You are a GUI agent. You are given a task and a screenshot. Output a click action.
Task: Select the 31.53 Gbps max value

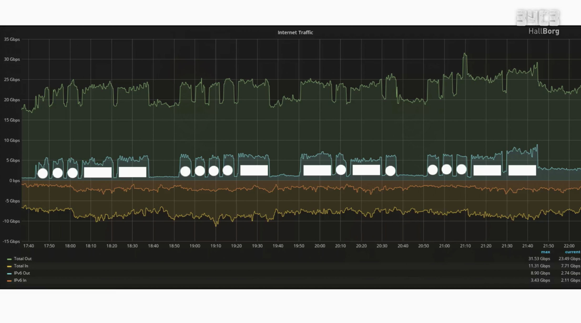[x=539, y=259]
